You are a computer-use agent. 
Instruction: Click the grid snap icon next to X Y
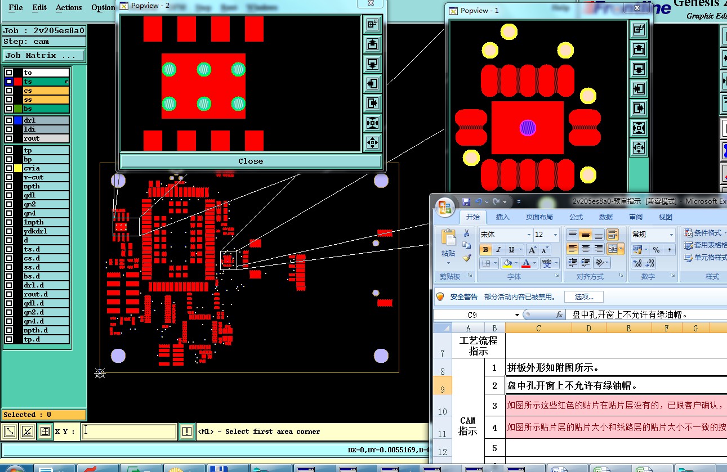click(x=45, y=431)
